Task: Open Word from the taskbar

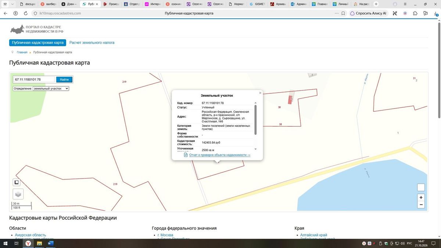Action: pos(50,243)
